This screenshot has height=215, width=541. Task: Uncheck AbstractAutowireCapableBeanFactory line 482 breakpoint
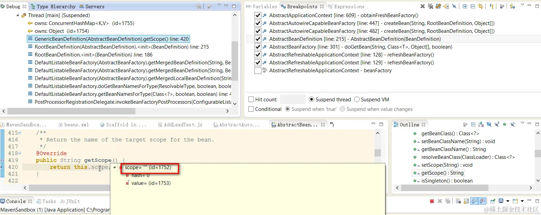[258, 31]
